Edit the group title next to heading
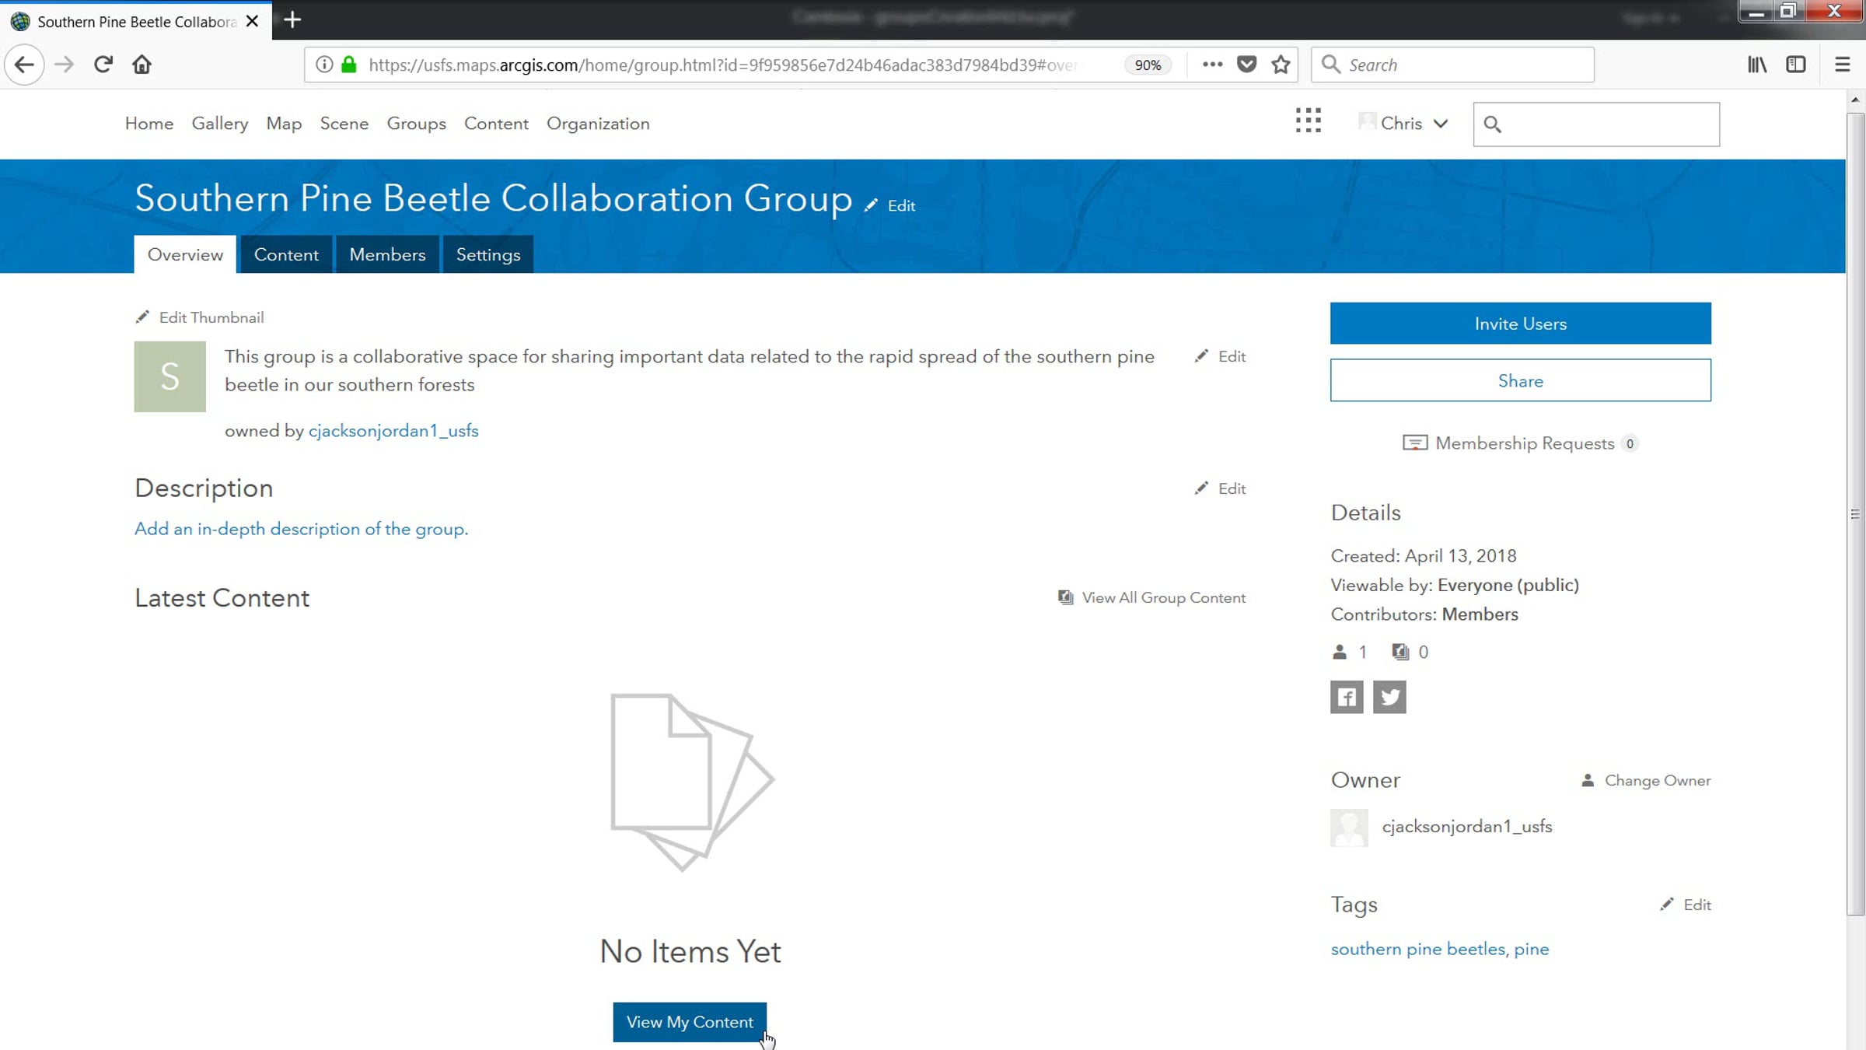 click(x=890, y=205)
